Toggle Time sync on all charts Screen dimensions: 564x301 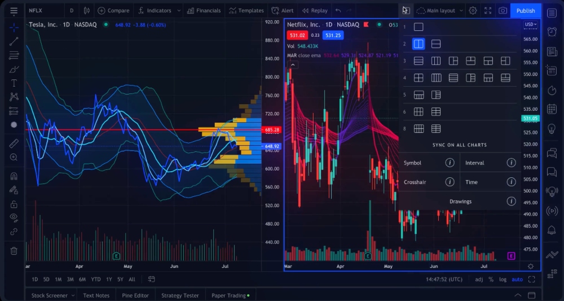coord(472,182)
